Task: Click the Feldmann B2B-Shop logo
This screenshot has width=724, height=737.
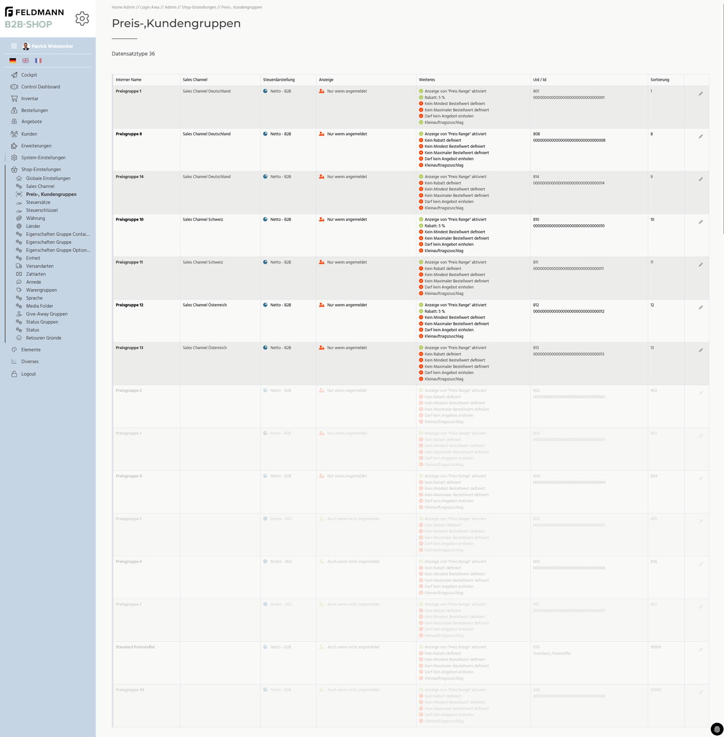Action: point(34,18)
